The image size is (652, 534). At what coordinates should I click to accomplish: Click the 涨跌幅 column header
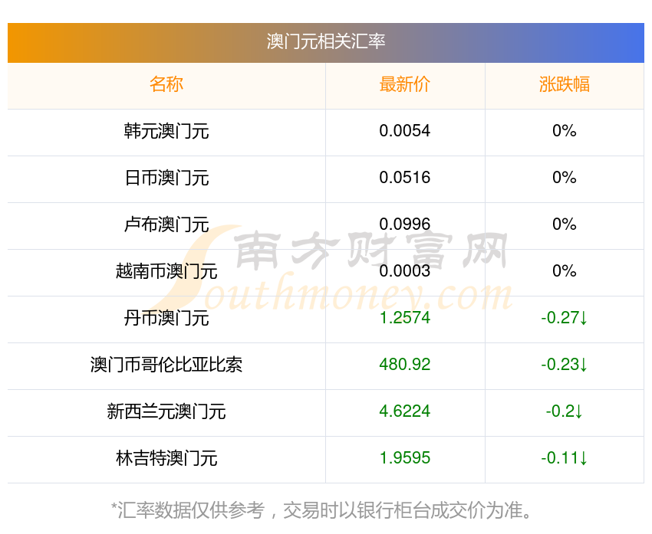[x=564, y=84]
